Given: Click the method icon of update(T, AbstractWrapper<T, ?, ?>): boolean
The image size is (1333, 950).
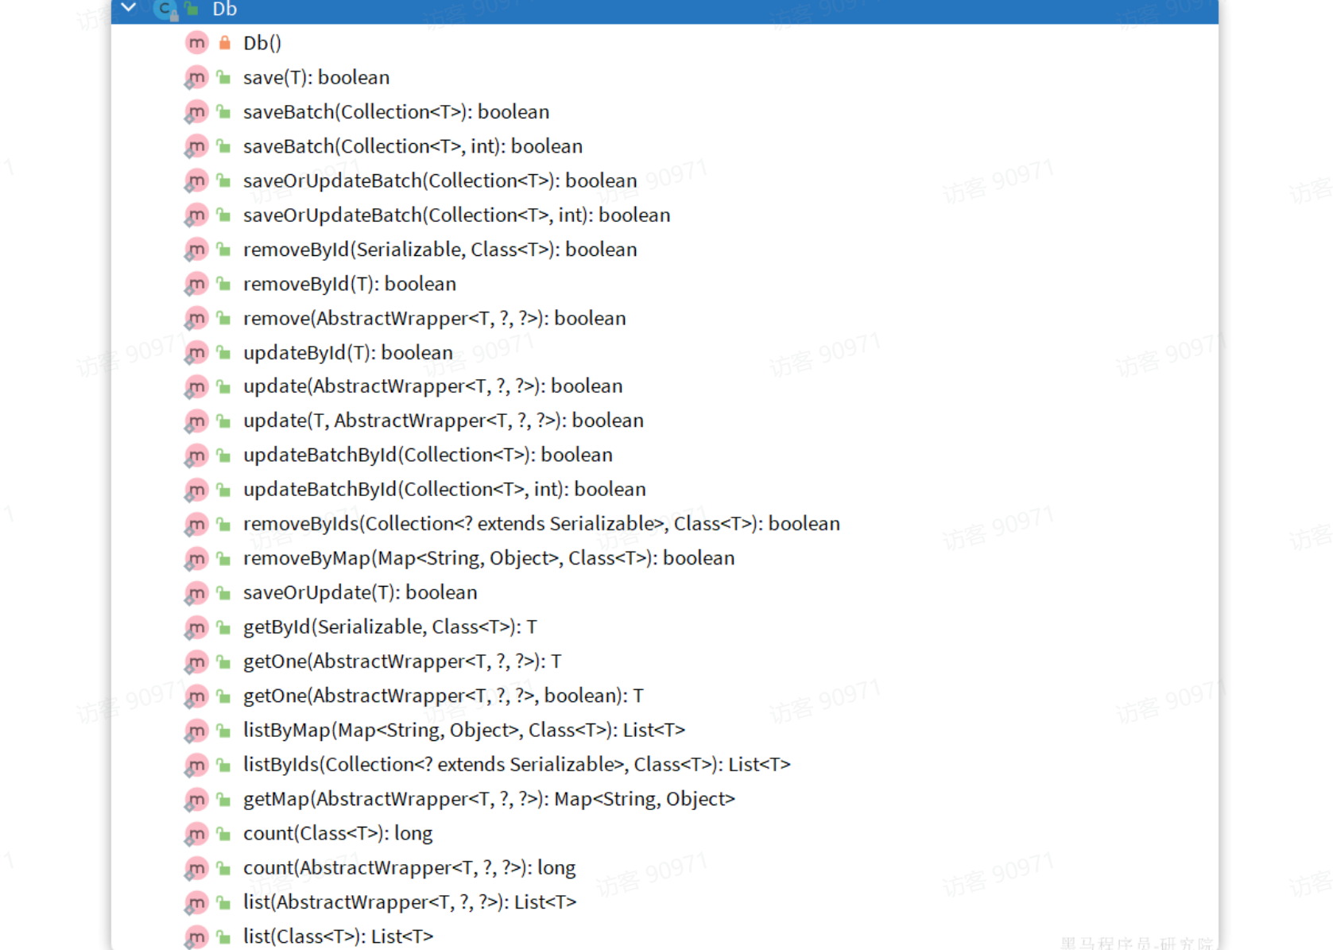Looking at the screenshot, I should [x=196, y=421].
